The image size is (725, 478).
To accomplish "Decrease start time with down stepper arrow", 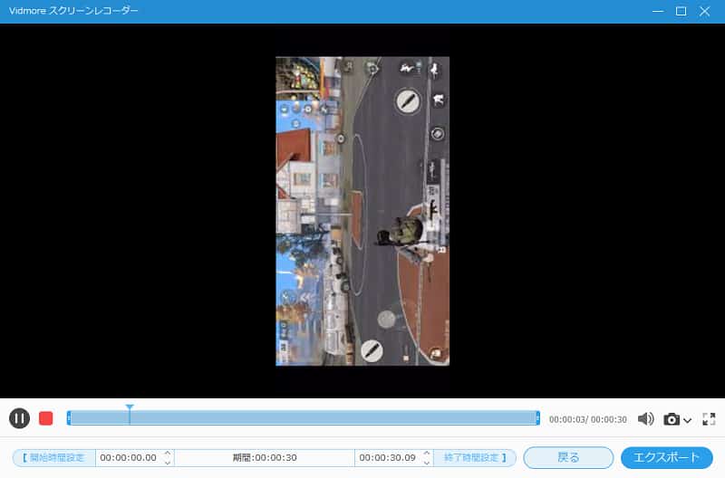I will (x=167, y=463).
